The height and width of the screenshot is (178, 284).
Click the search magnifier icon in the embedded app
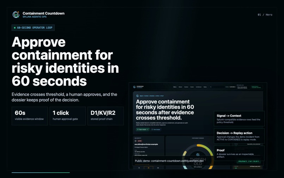point(211,87)
